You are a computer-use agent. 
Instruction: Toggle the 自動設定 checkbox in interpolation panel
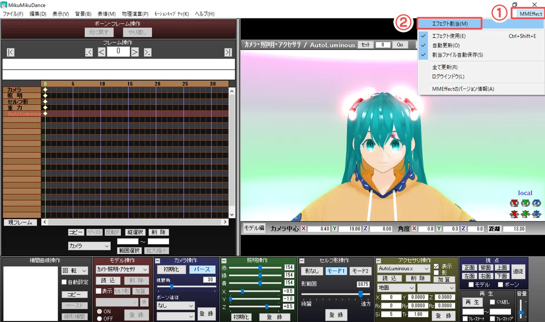click(x=64, y=282)
